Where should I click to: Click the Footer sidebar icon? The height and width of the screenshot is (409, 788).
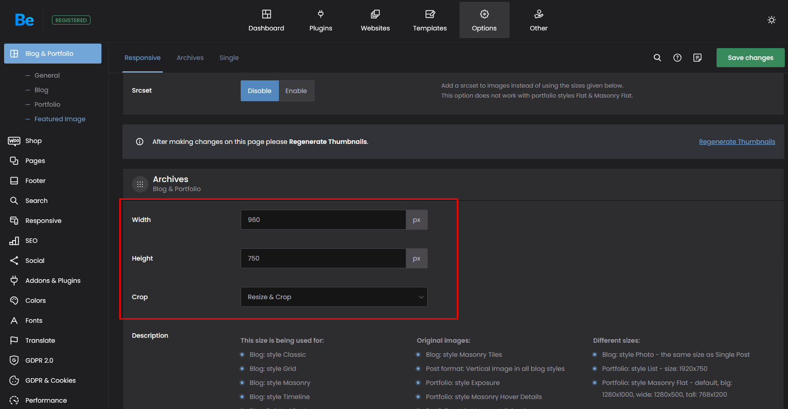coord(14,181)
